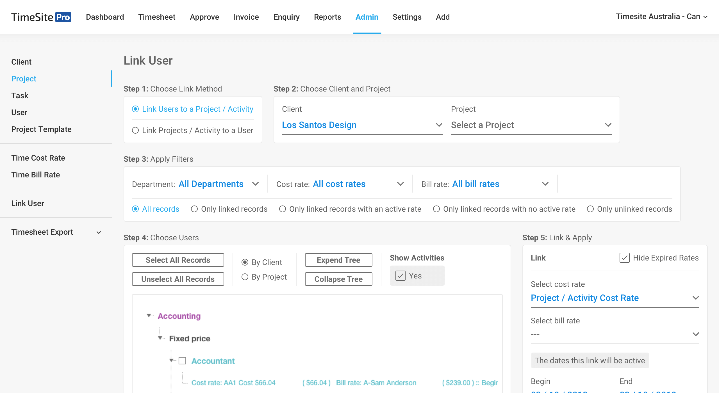Click Select All Records button
The height and width of the screenshot is (393, 719).
pos(178,260)
